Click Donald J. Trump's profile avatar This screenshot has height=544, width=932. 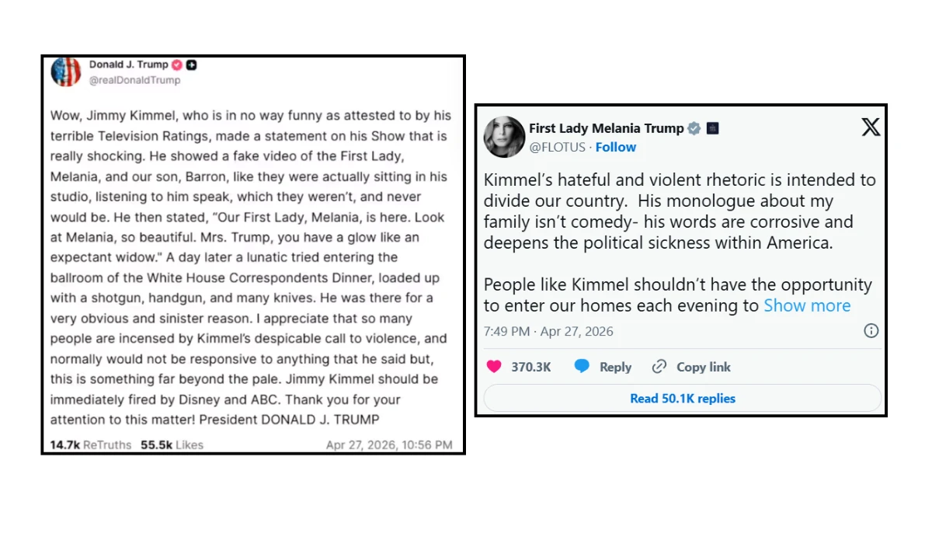(66, 71)
